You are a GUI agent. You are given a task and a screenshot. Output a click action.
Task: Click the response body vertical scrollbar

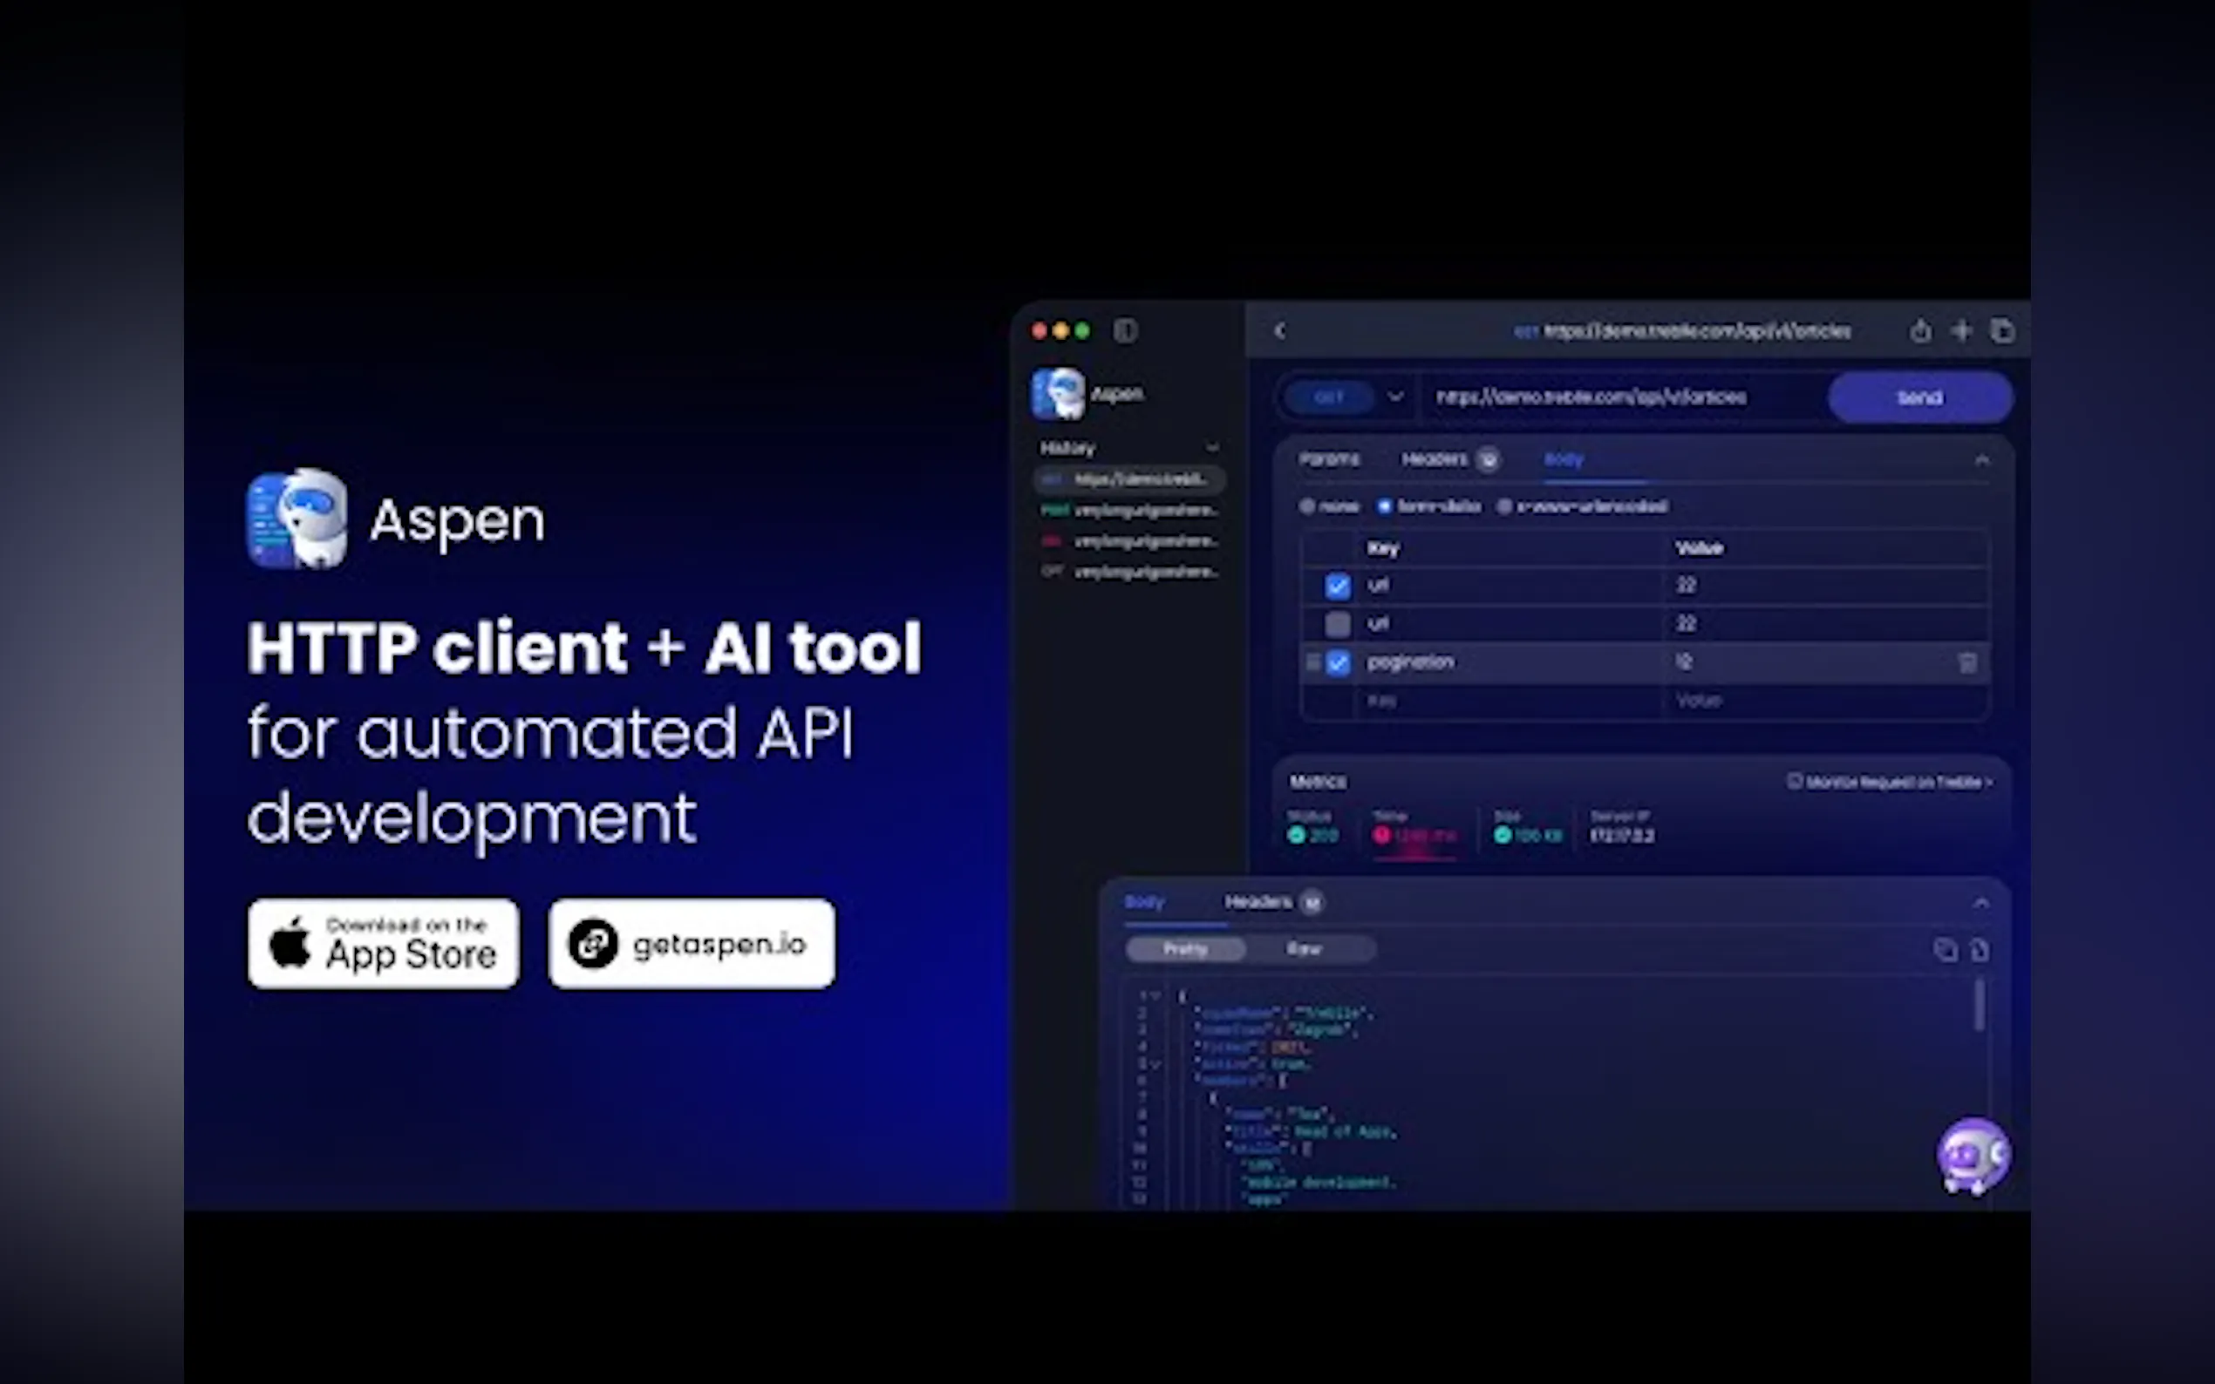tap(1980, 1007)
